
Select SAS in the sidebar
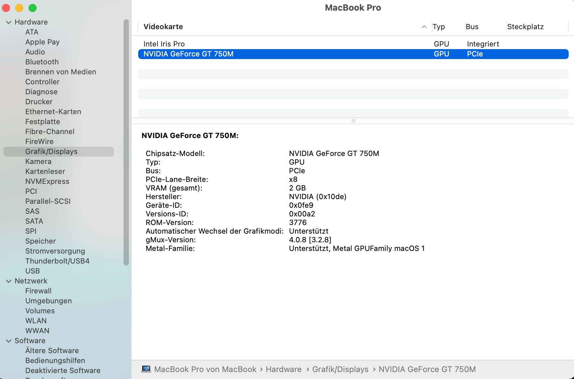point(32,211)
